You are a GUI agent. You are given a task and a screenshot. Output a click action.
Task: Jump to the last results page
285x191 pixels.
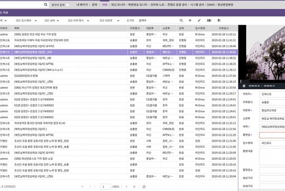pos(134,187)
